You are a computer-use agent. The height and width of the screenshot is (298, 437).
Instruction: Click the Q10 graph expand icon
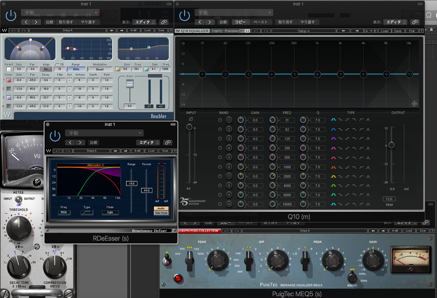[x=414, y=104]
